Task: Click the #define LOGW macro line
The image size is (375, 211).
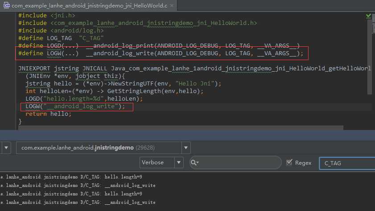Action: coord(161,53)
